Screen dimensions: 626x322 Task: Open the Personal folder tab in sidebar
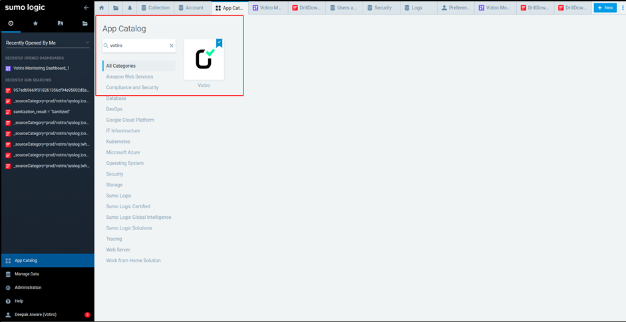pyautogui.click(x=61, y=23)
